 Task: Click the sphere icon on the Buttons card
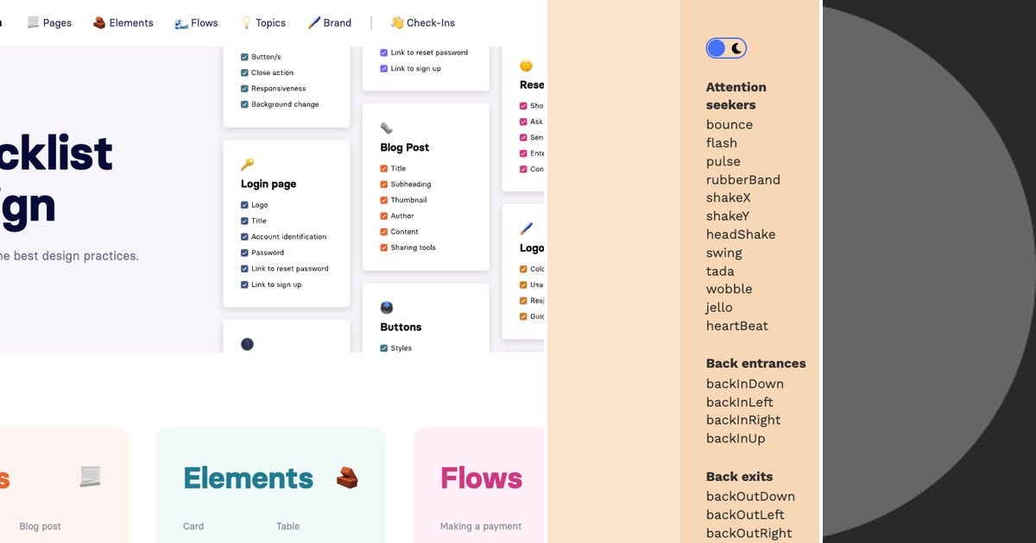pos(385,306)
